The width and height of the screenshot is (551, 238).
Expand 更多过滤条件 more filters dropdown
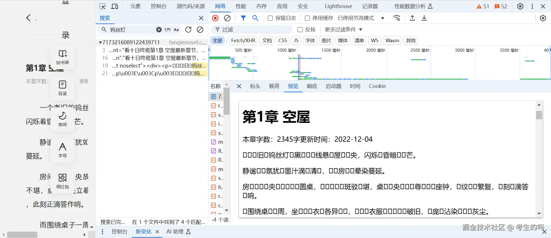click(344, 30)
